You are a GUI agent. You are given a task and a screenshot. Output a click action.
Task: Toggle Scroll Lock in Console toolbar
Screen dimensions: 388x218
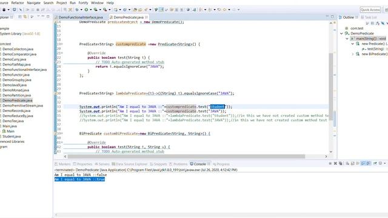point(353,163)
